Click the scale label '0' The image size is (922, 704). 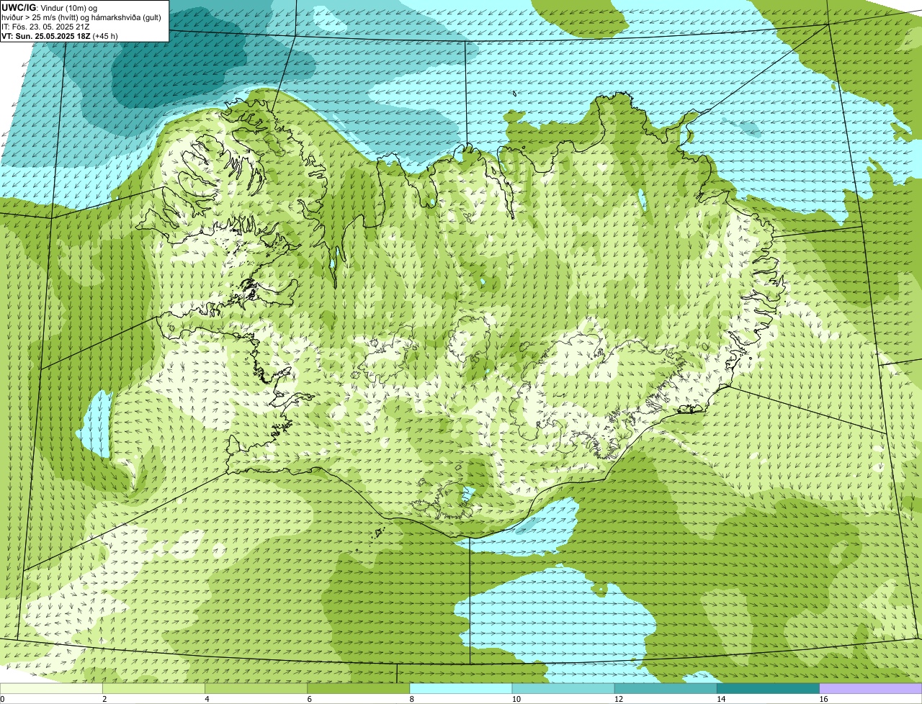pyautogui.click(x=2, y=699)
